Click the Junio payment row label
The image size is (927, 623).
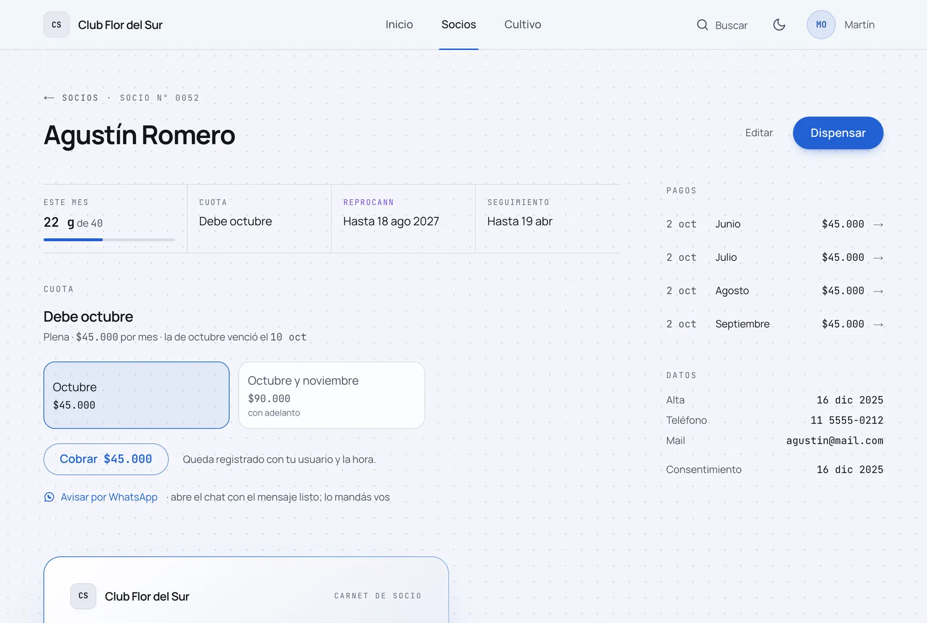point(728,224)
